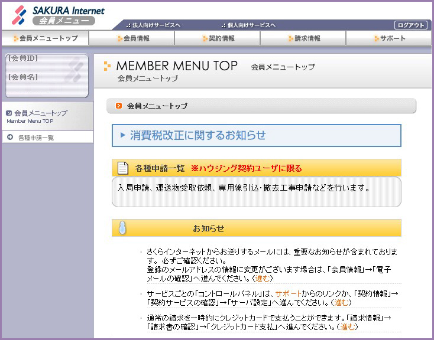Open the 契約情報 tab
The image size is (434, 340).
218,38
